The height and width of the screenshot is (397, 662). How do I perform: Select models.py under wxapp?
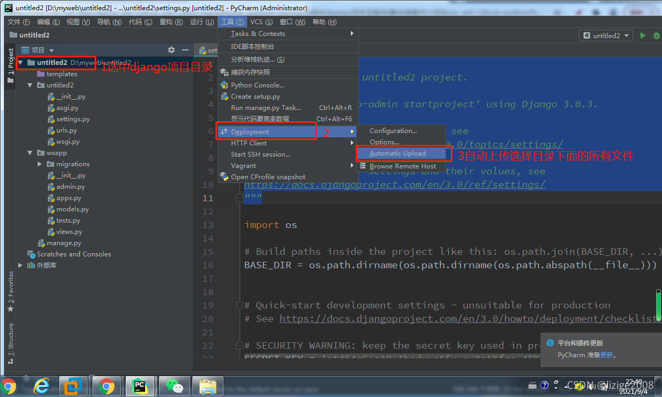[x=72, y=209]
